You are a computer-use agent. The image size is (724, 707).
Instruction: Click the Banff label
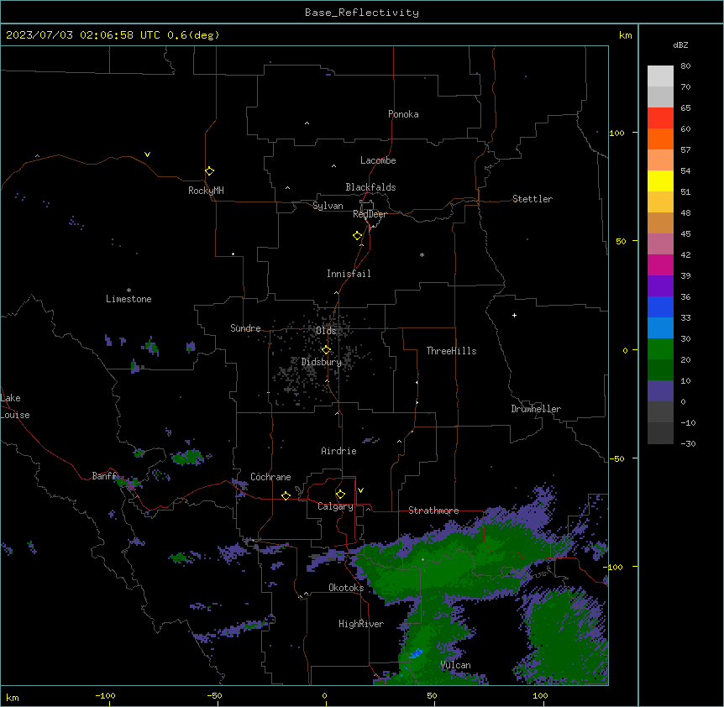(104, 476)
